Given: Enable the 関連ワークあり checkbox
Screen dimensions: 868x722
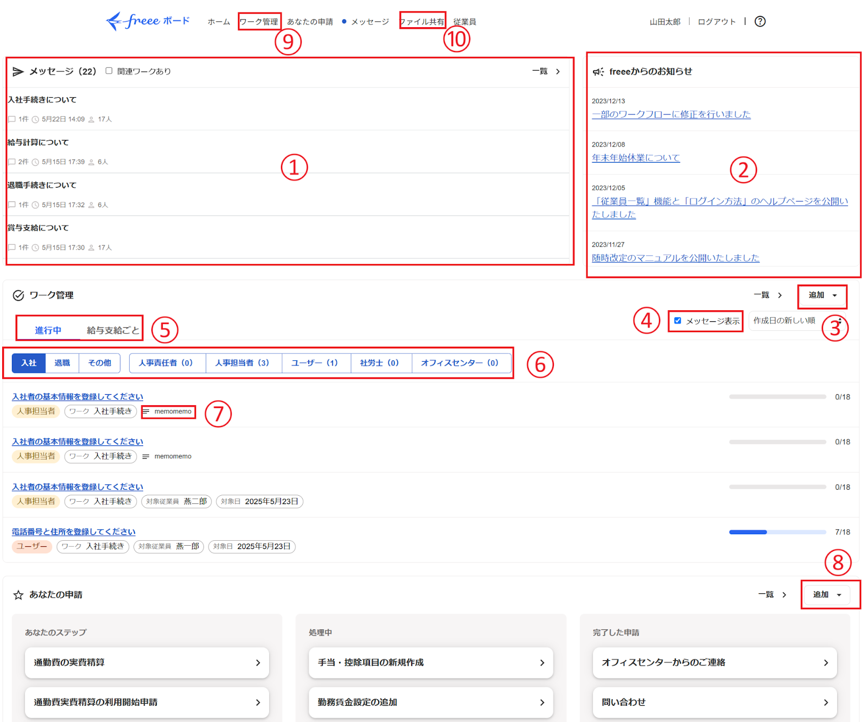Looking at the screenshot, I should [109, 71].
